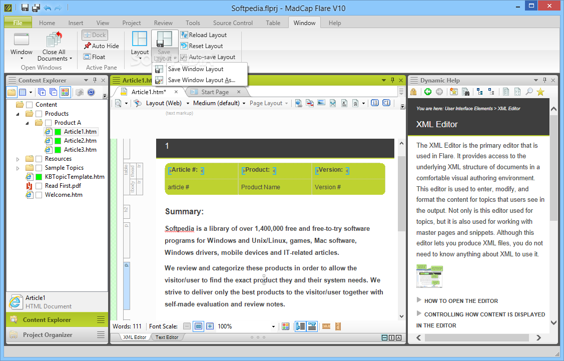This screenshot has height=361, width=564.
Task: Click Reload Layout in the ribbon
Action: click(204, 35)
